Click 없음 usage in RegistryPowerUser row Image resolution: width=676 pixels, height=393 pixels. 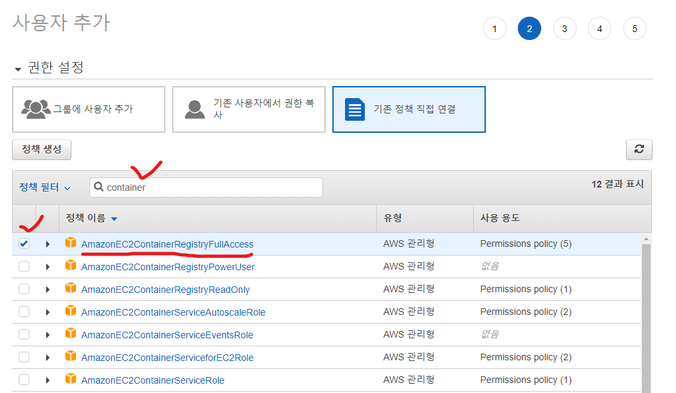pos(490,266)
